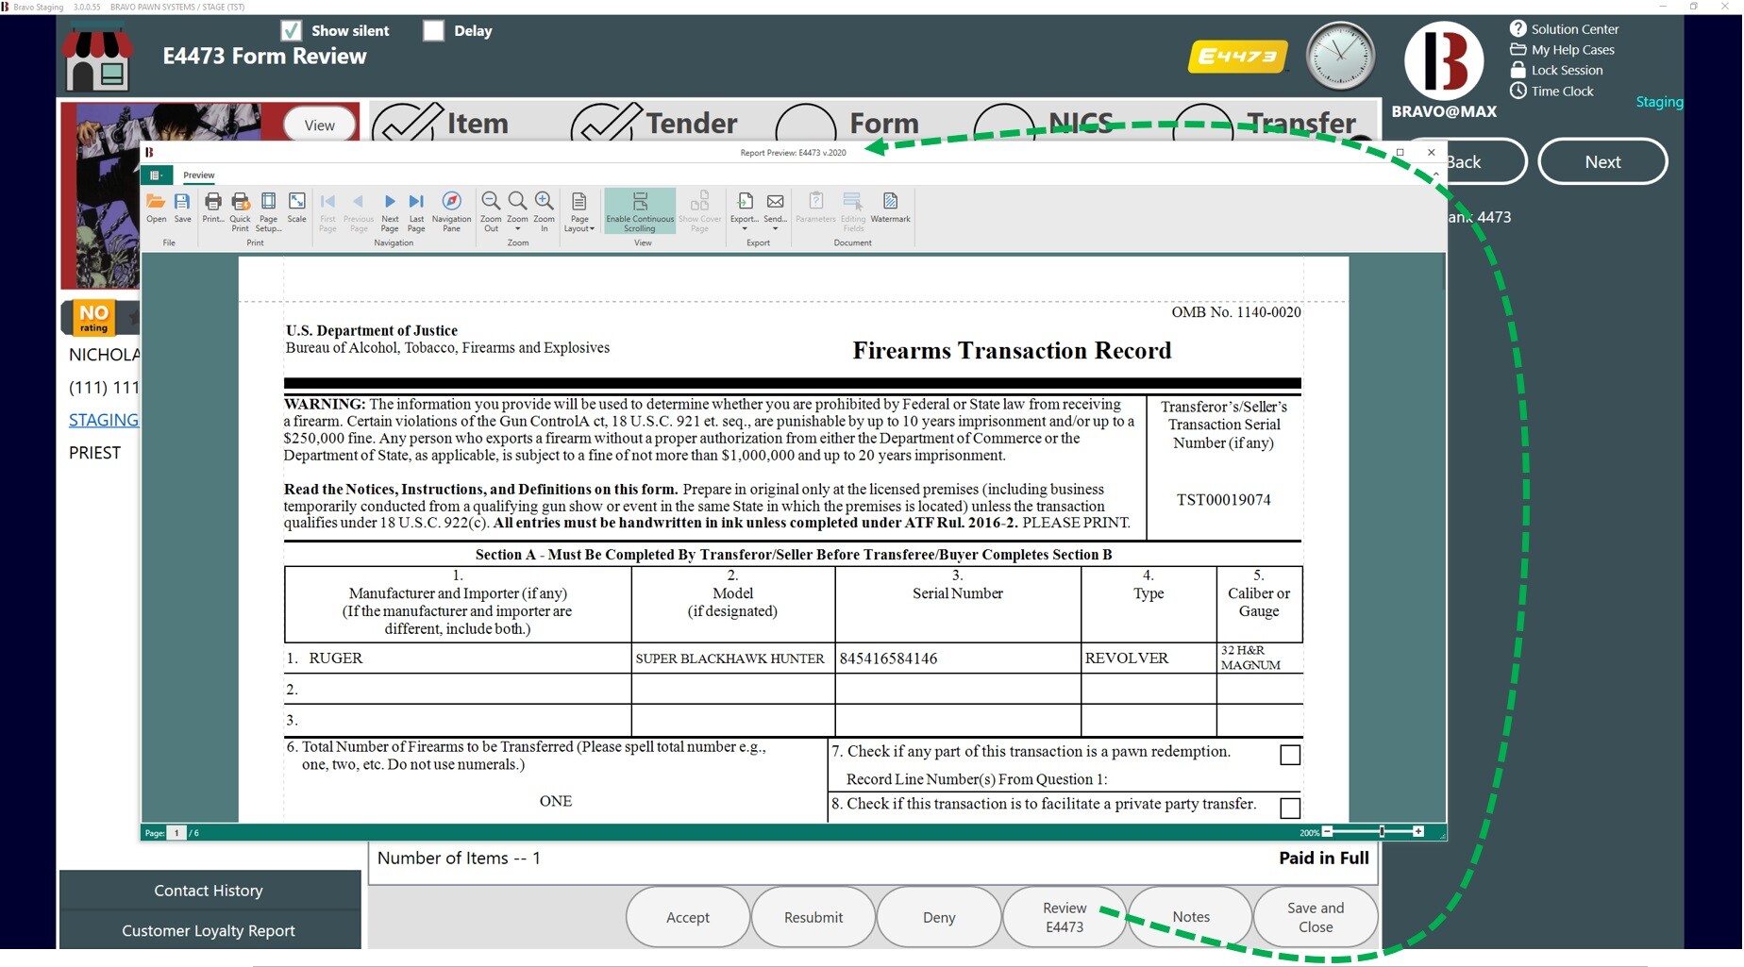Click Zoom In magnifier
The width and height of the screenshot is (1744, 967).
(x=545, y=211)
